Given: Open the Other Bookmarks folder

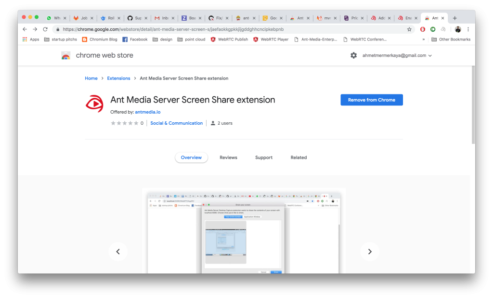Looking at the screenshot, I should click(x=451, y=39).
